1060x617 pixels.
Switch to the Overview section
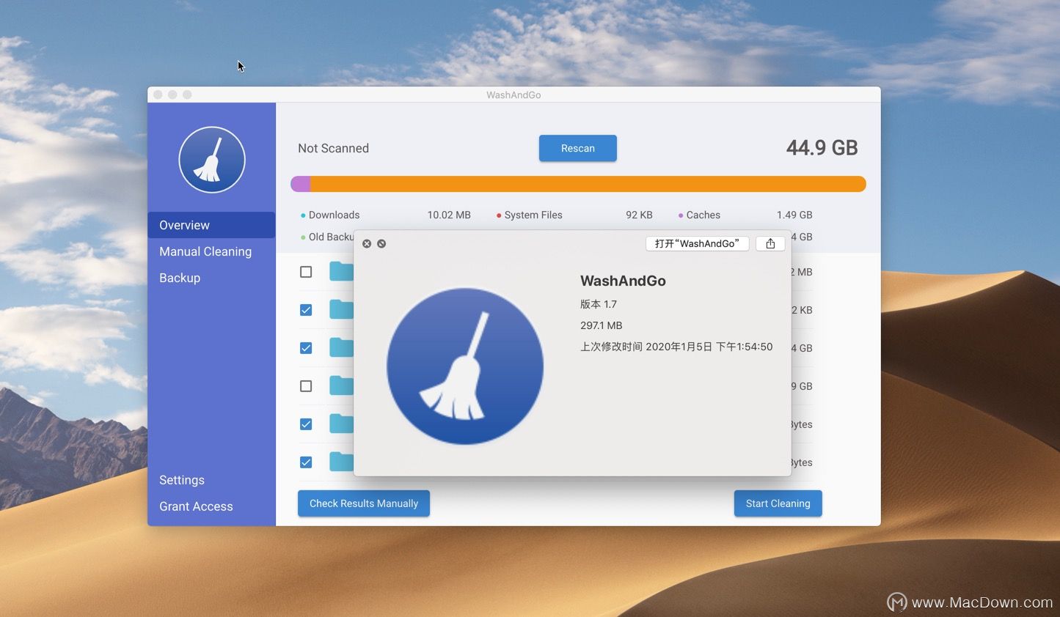pyautogui.click(x=211, y=225)
